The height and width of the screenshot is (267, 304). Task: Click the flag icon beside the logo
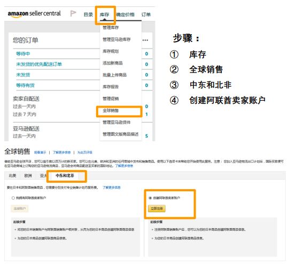73,13
